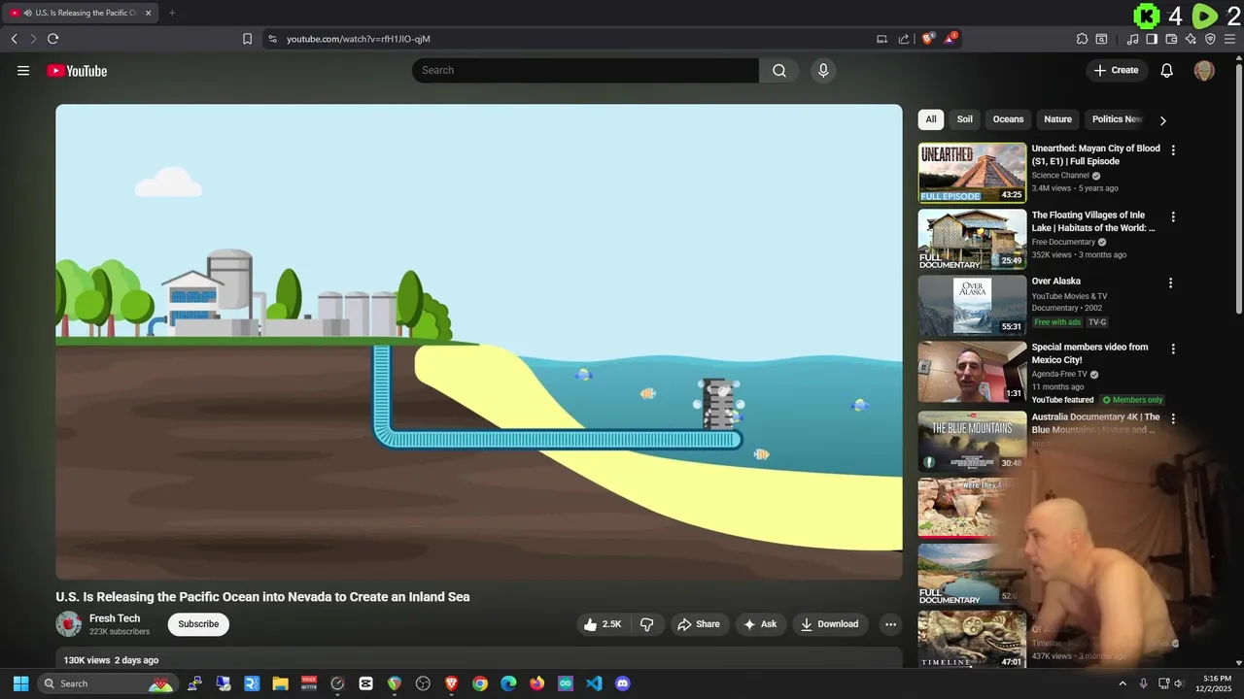Open the account avatar menu
The width and height of the screenshot is (1244, 699).
(x=1204, y=70)
